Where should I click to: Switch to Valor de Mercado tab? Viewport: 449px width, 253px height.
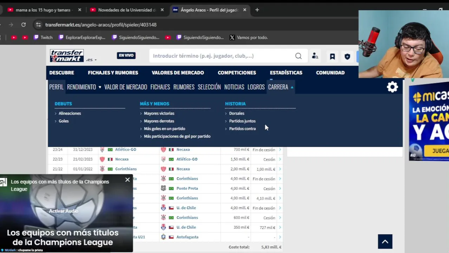click(x=125, y=87)
